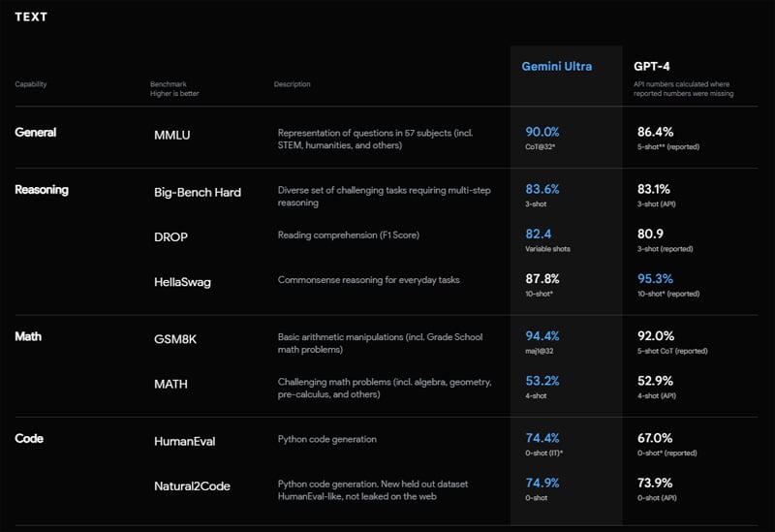Select the MMLU benchmark name
775x532 pixels.
point(172,135)
